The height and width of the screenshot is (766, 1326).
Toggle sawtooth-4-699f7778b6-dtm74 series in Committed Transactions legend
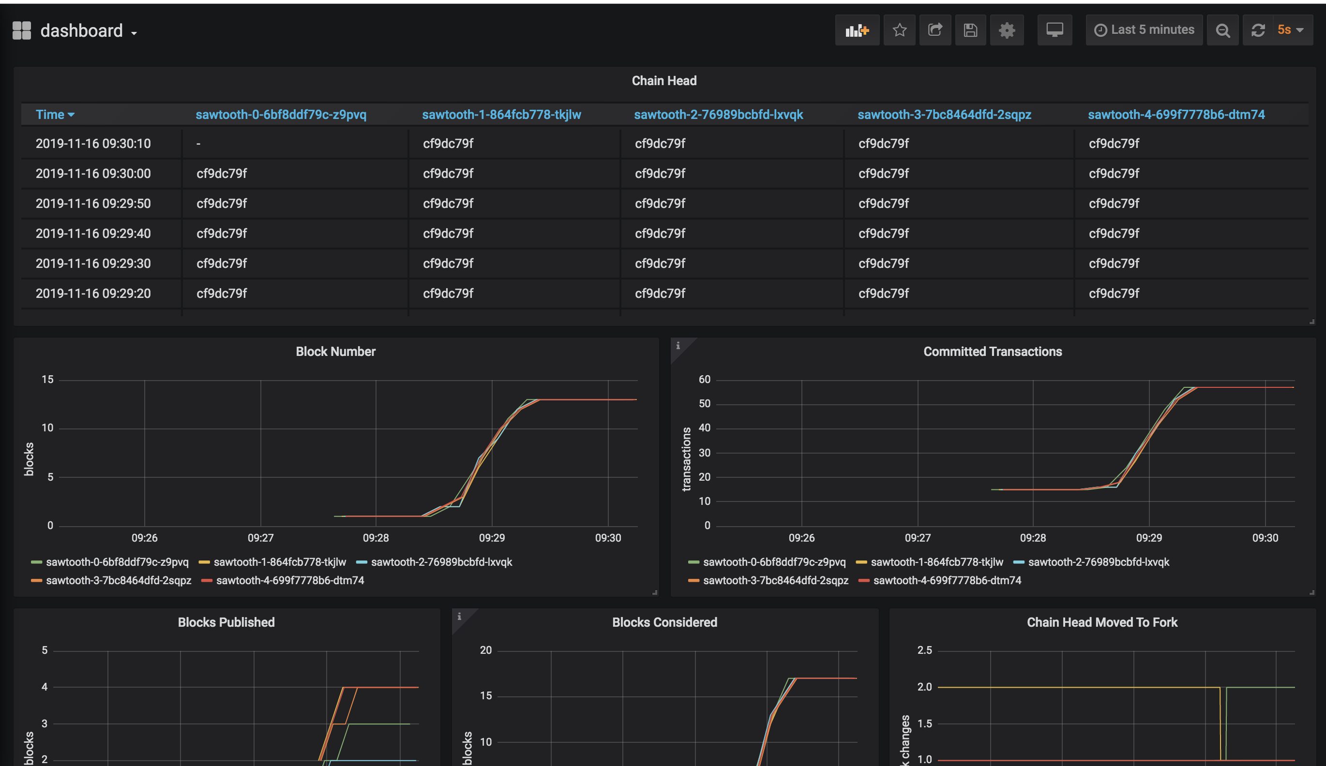[947, 580]
